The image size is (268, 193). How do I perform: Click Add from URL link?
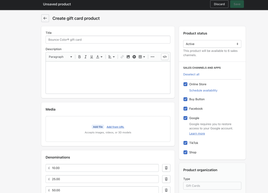pos(115,127)
